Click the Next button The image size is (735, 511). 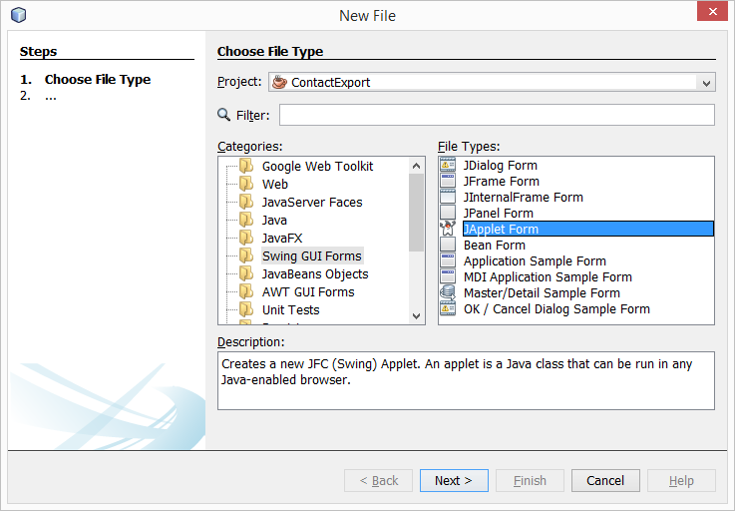pos(454,481)
